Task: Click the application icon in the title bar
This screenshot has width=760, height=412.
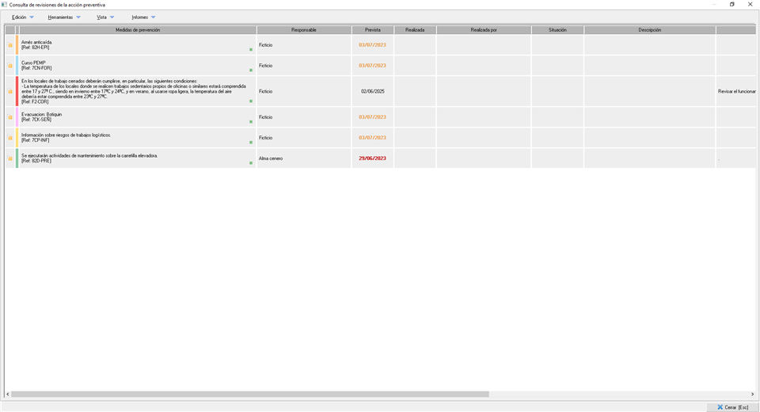Action: tap(5, 5)
